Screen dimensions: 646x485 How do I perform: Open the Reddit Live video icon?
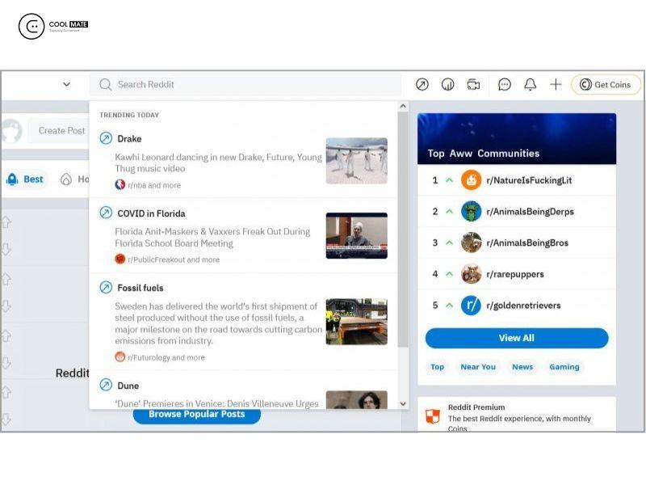click(x=473, y=85)
